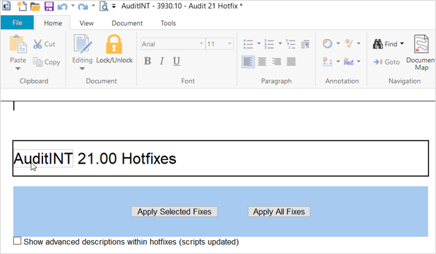Redo the last undone action
This screenshot has width=436, height=254.
click(x=83, y=6)
